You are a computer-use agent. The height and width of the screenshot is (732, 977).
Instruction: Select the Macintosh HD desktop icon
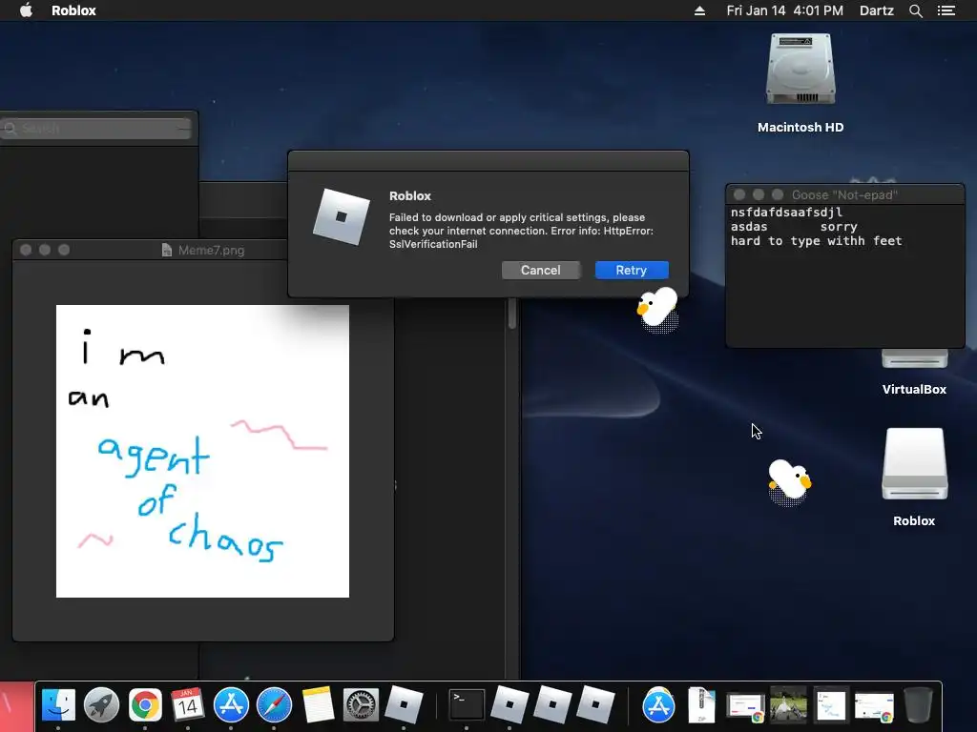(x=800, y=70)
